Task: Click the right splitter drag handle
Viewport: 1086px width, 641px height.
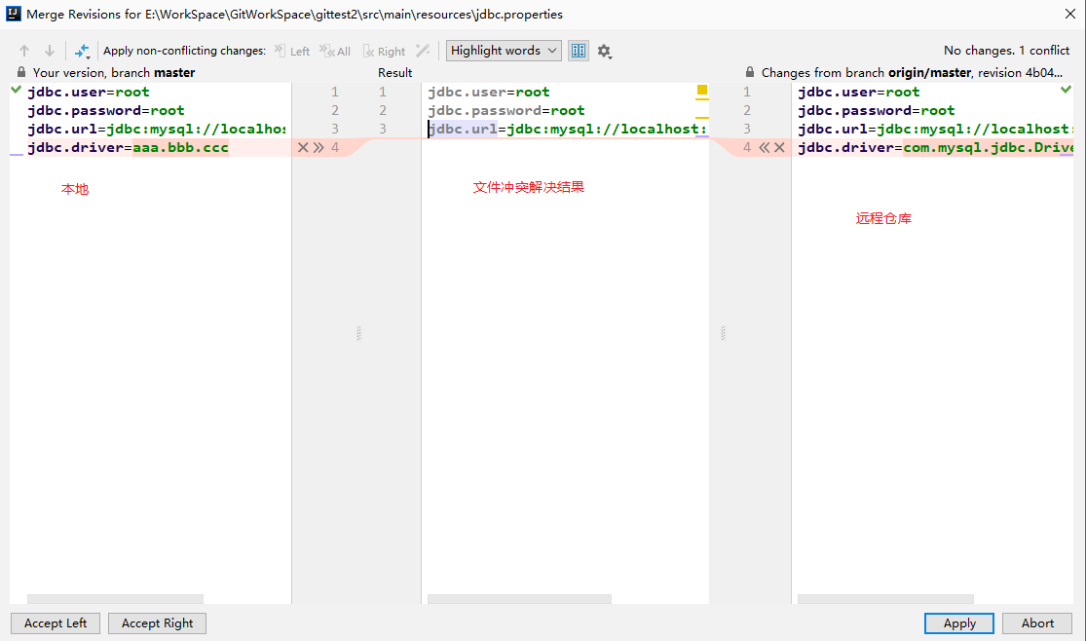Action: [723, 333]
